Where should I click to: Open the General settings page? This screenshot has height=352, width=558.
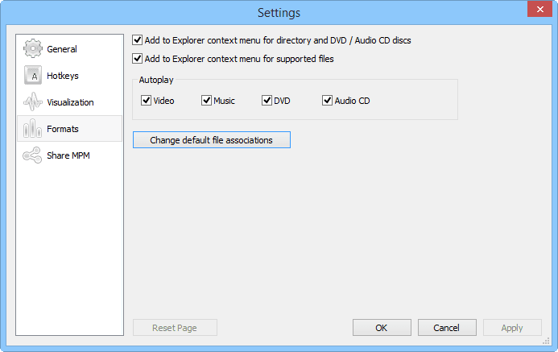point(62,49)
